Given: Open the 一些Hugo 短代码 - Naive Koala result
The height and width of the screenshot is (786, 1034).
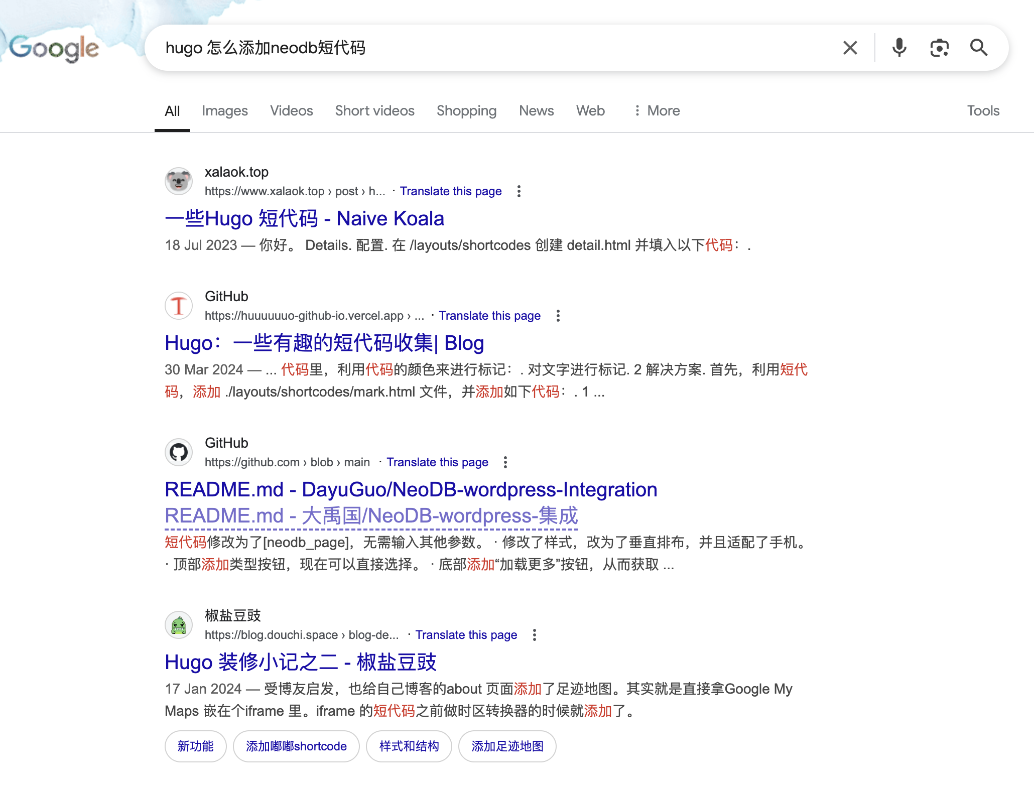Looking at the screenshot, I should coord(304,219).
